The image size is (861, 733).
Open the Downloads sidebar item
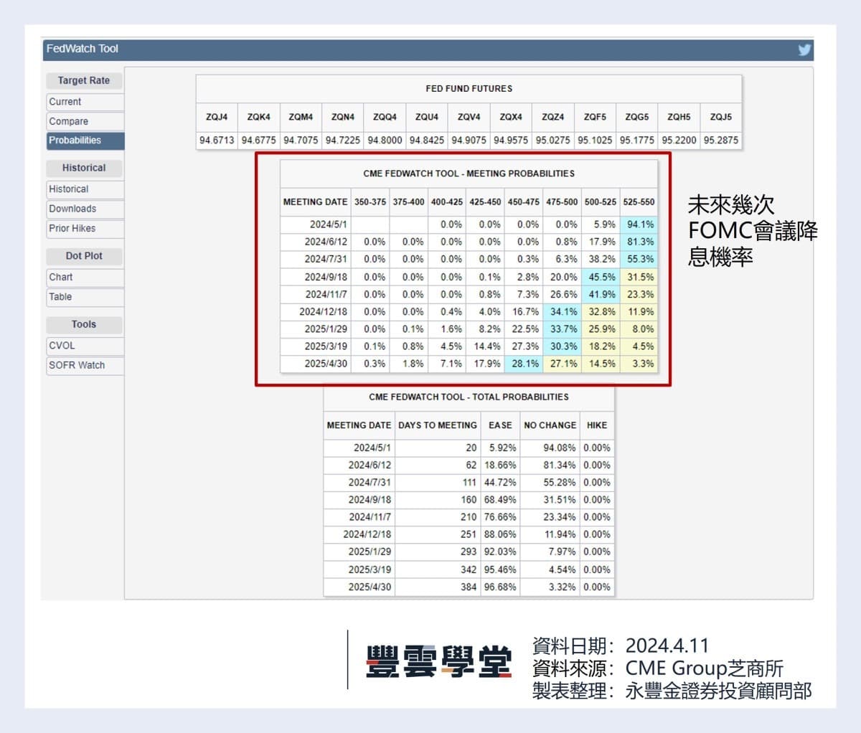[72, 209]
